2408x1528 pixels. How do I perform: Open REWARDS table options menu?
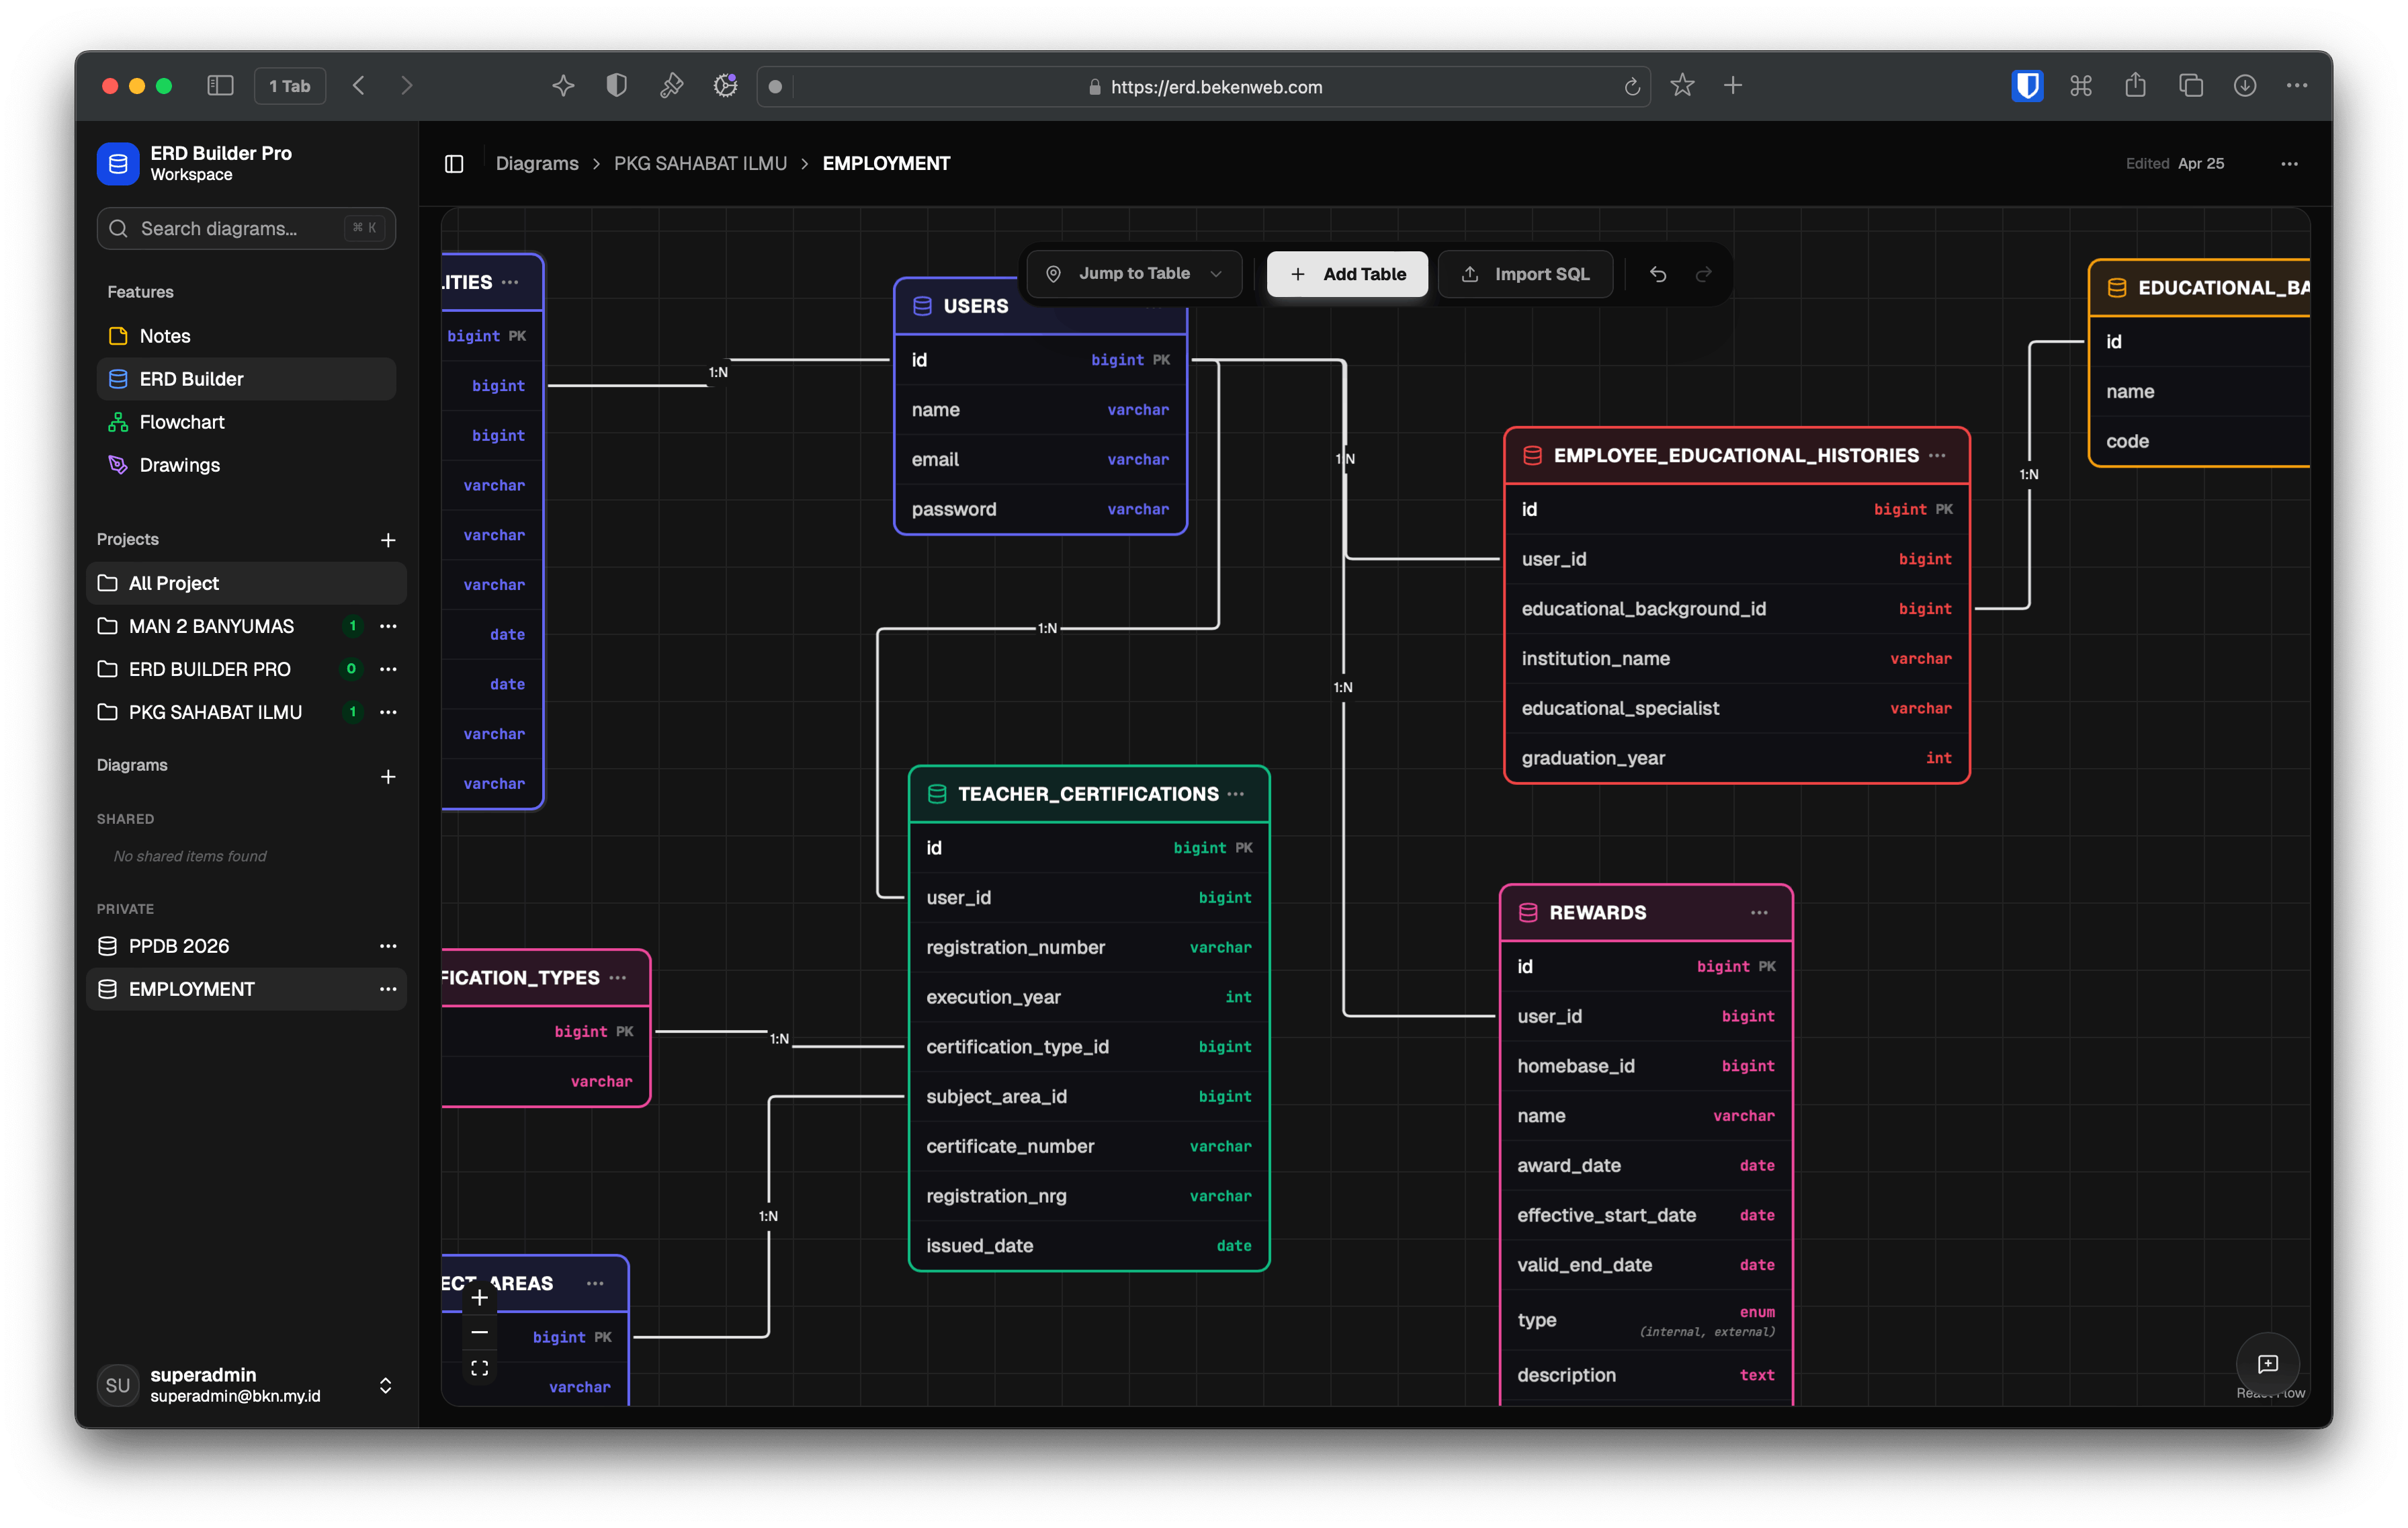coord(1759,912)
